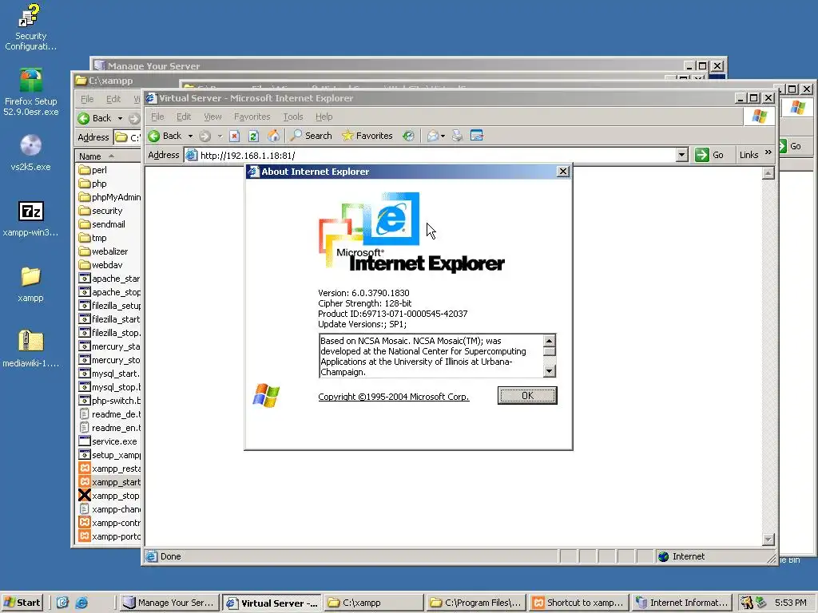Screen dimensions: 818x613
Task: Select xampp-win32 7z archive on desktop
Action: pos(31,219)
